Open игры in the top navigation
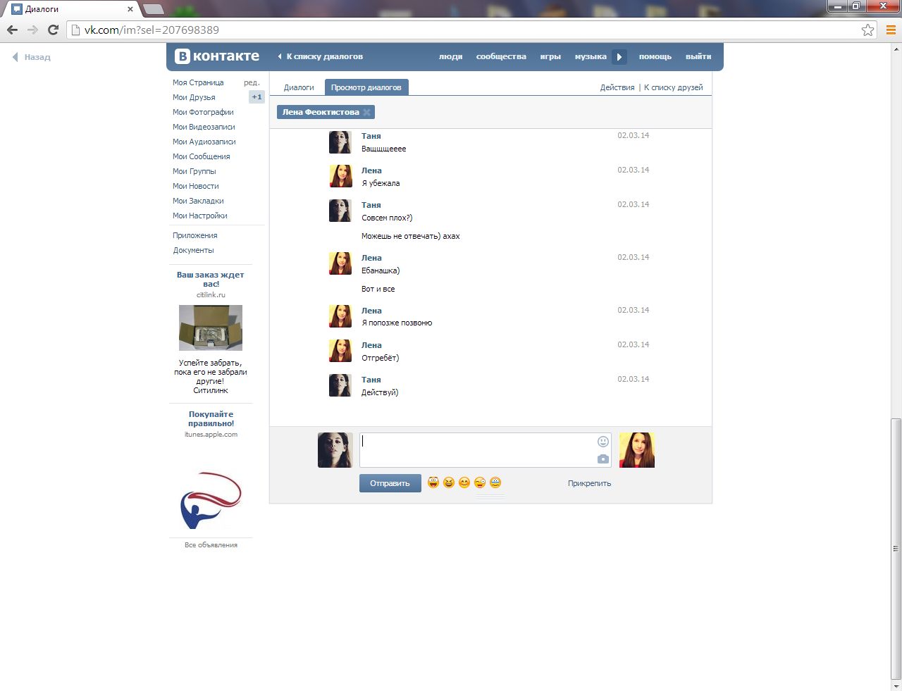902x691 pixels. coord(550,56)
